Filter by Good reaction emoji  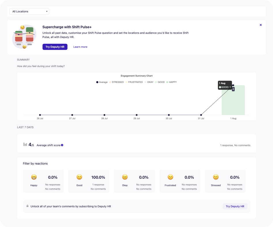(x=79, y=177)
